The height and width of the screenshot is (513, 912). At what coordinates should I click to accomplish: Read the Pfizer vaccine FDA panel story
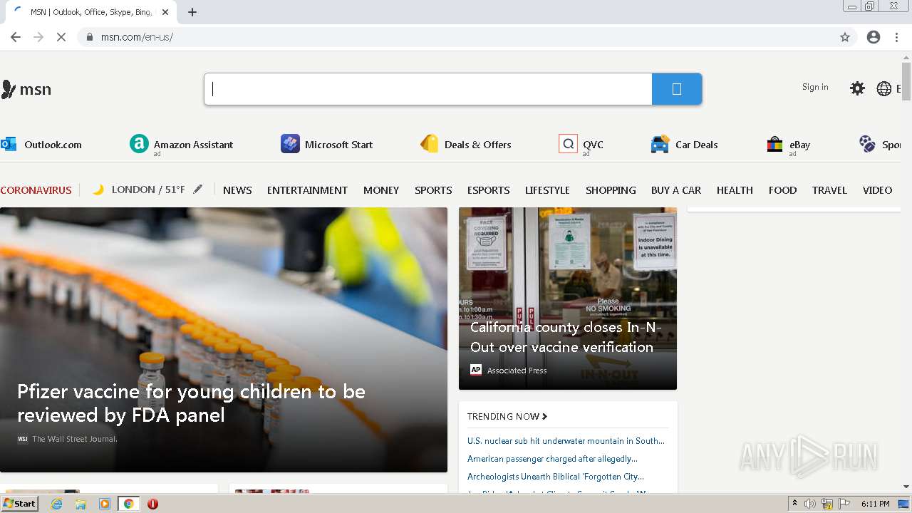tap(191, 403)
